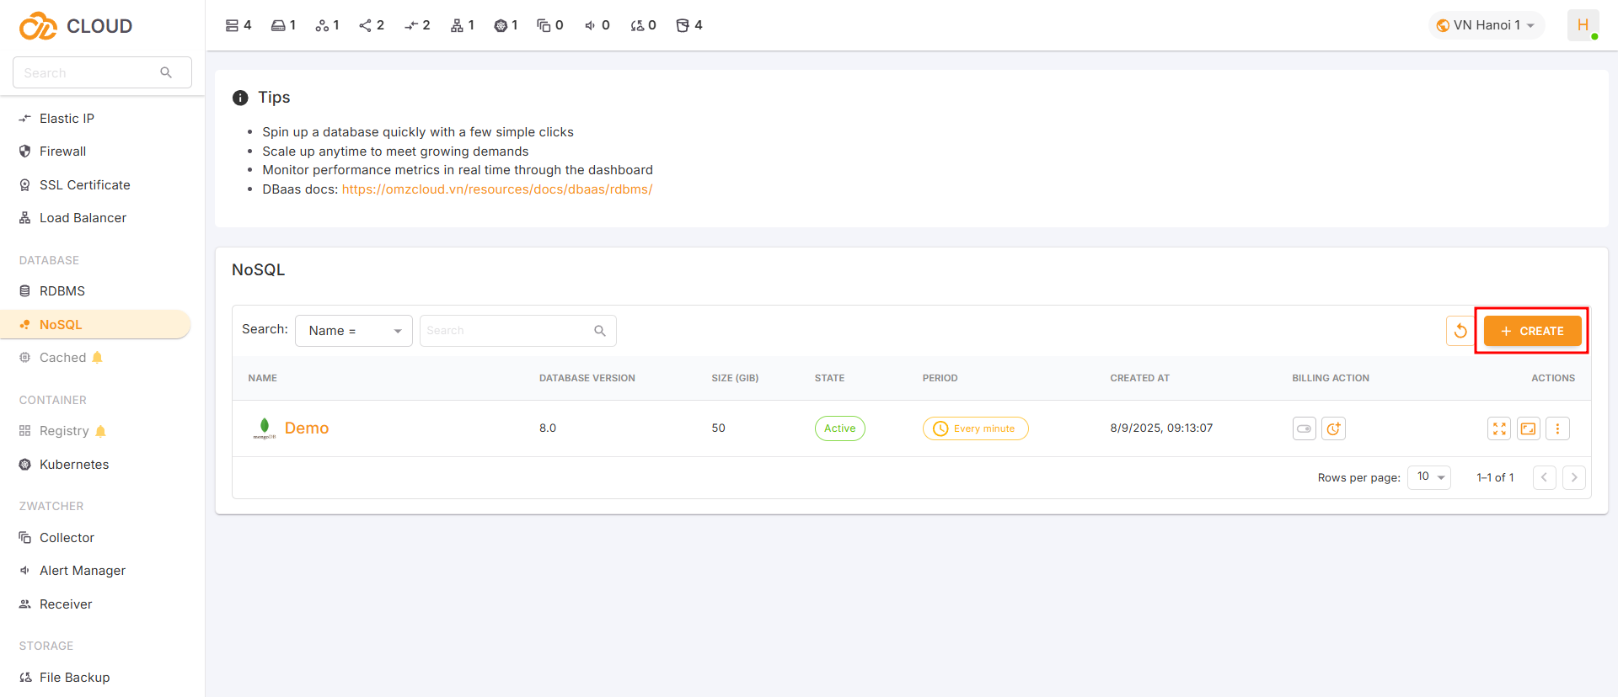Viewport: 1618px width, 697px height.
Task: Click the aspect-ratio icon in Demo actions
Action: (x=1528, y=428)
